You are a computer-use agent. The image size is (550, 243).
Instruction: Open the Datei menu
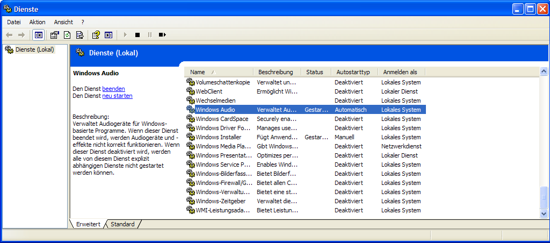click(x=14, y=22)
